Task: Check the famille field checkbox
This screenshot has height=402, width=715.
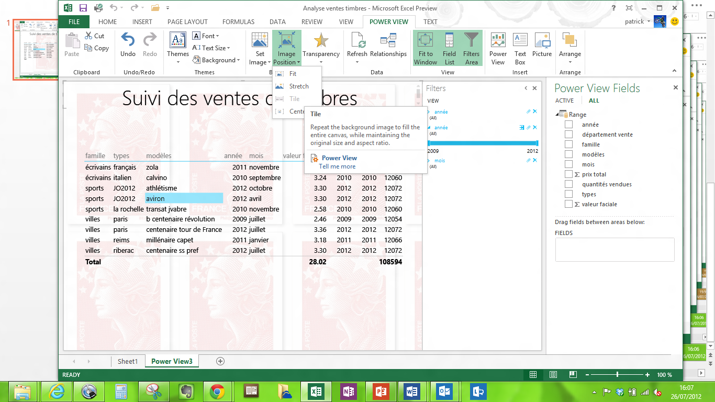Action: tap(568, 144)
